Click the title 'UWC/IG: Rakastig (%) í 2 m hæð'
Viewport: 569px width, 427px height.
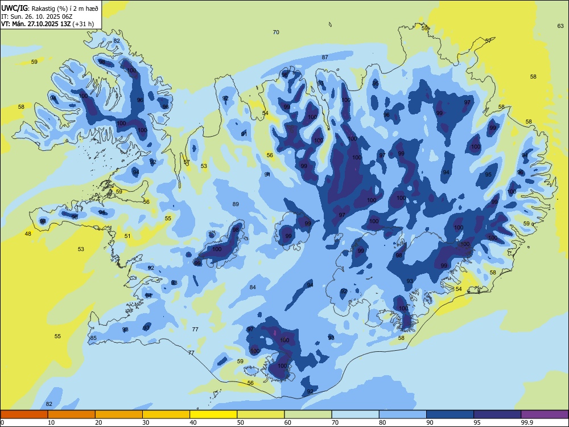pyautogui.click(x=50, y=8)
